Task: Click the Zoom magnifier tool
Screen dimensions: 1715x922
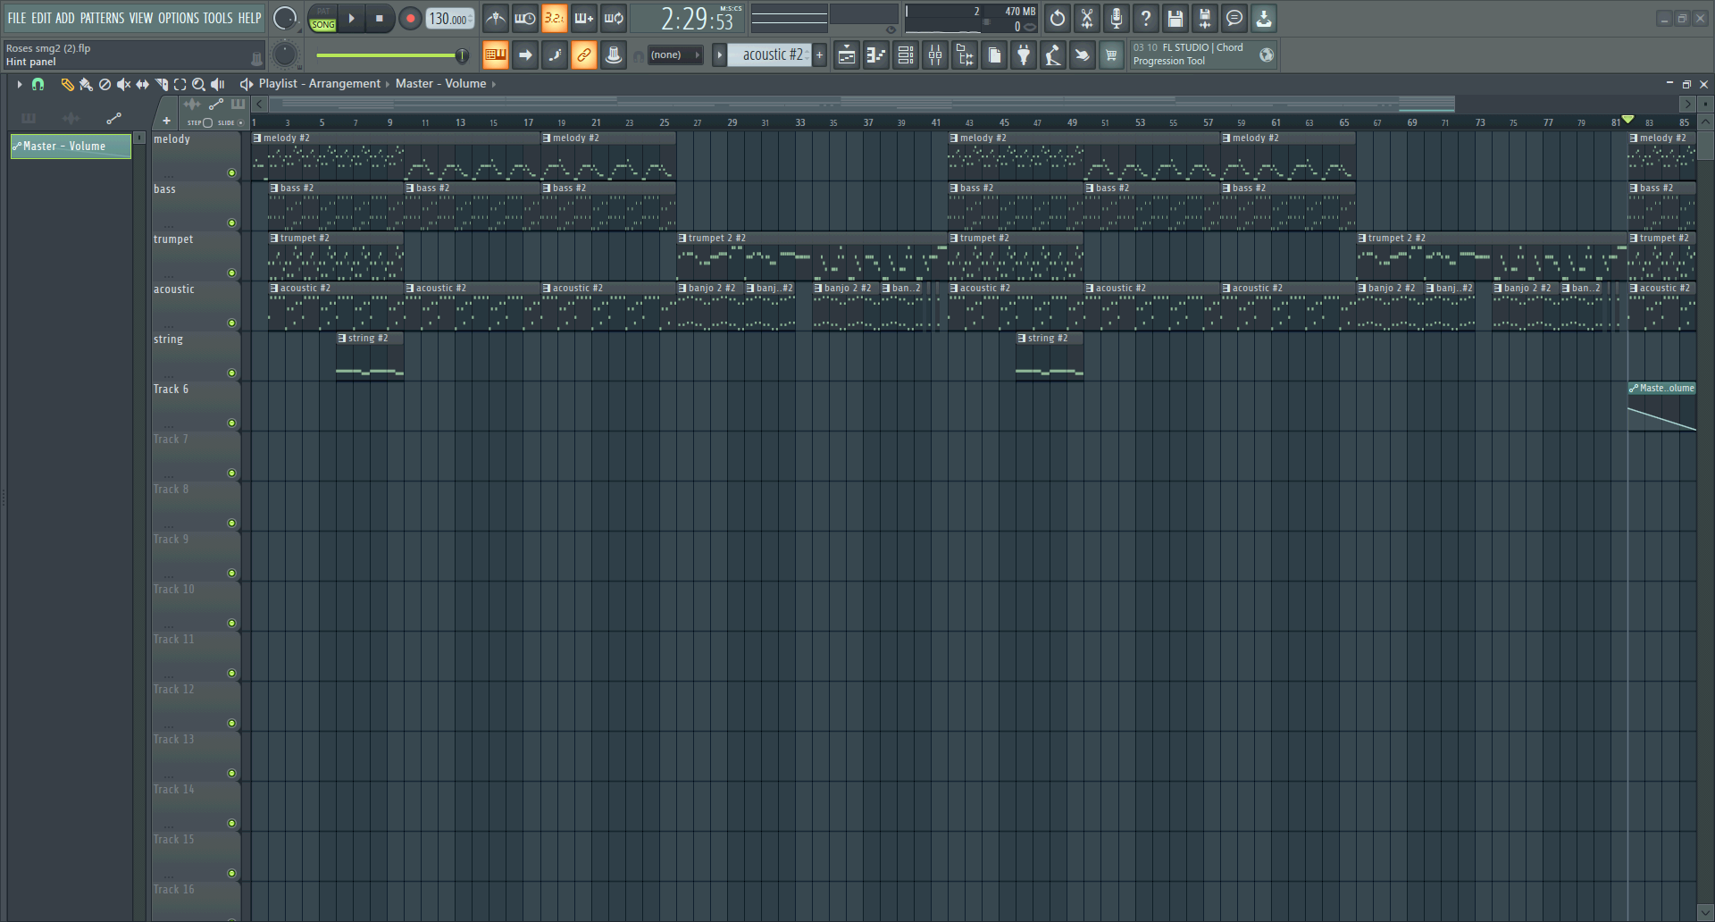Action: 198,84
